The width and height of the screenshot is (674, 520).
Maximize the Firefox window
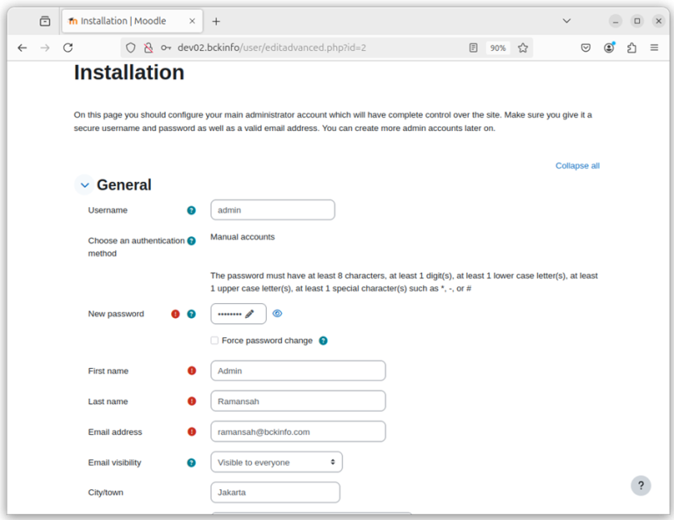(x=637, y=21)
